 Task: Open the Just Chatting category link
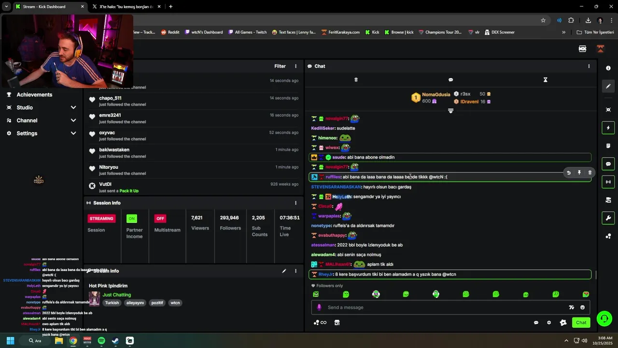pyautogui.click(x=116, y=295)
